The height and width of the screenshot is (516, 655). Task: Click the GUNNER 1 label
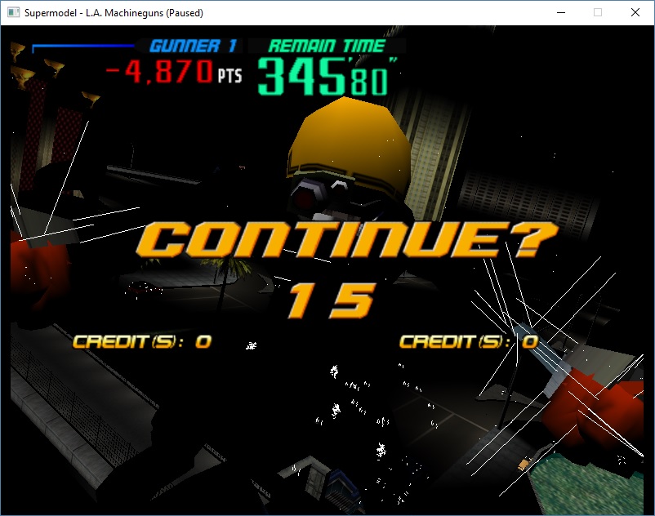click(193, 46)
